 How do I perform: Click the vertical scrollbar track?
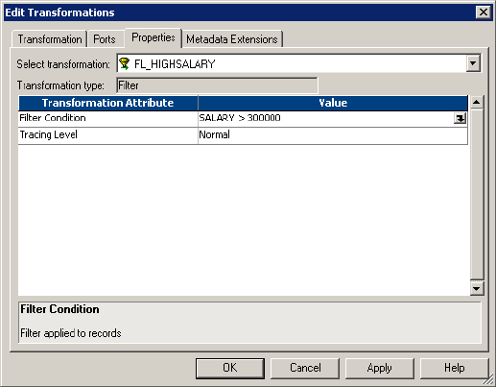pos(477,195)
